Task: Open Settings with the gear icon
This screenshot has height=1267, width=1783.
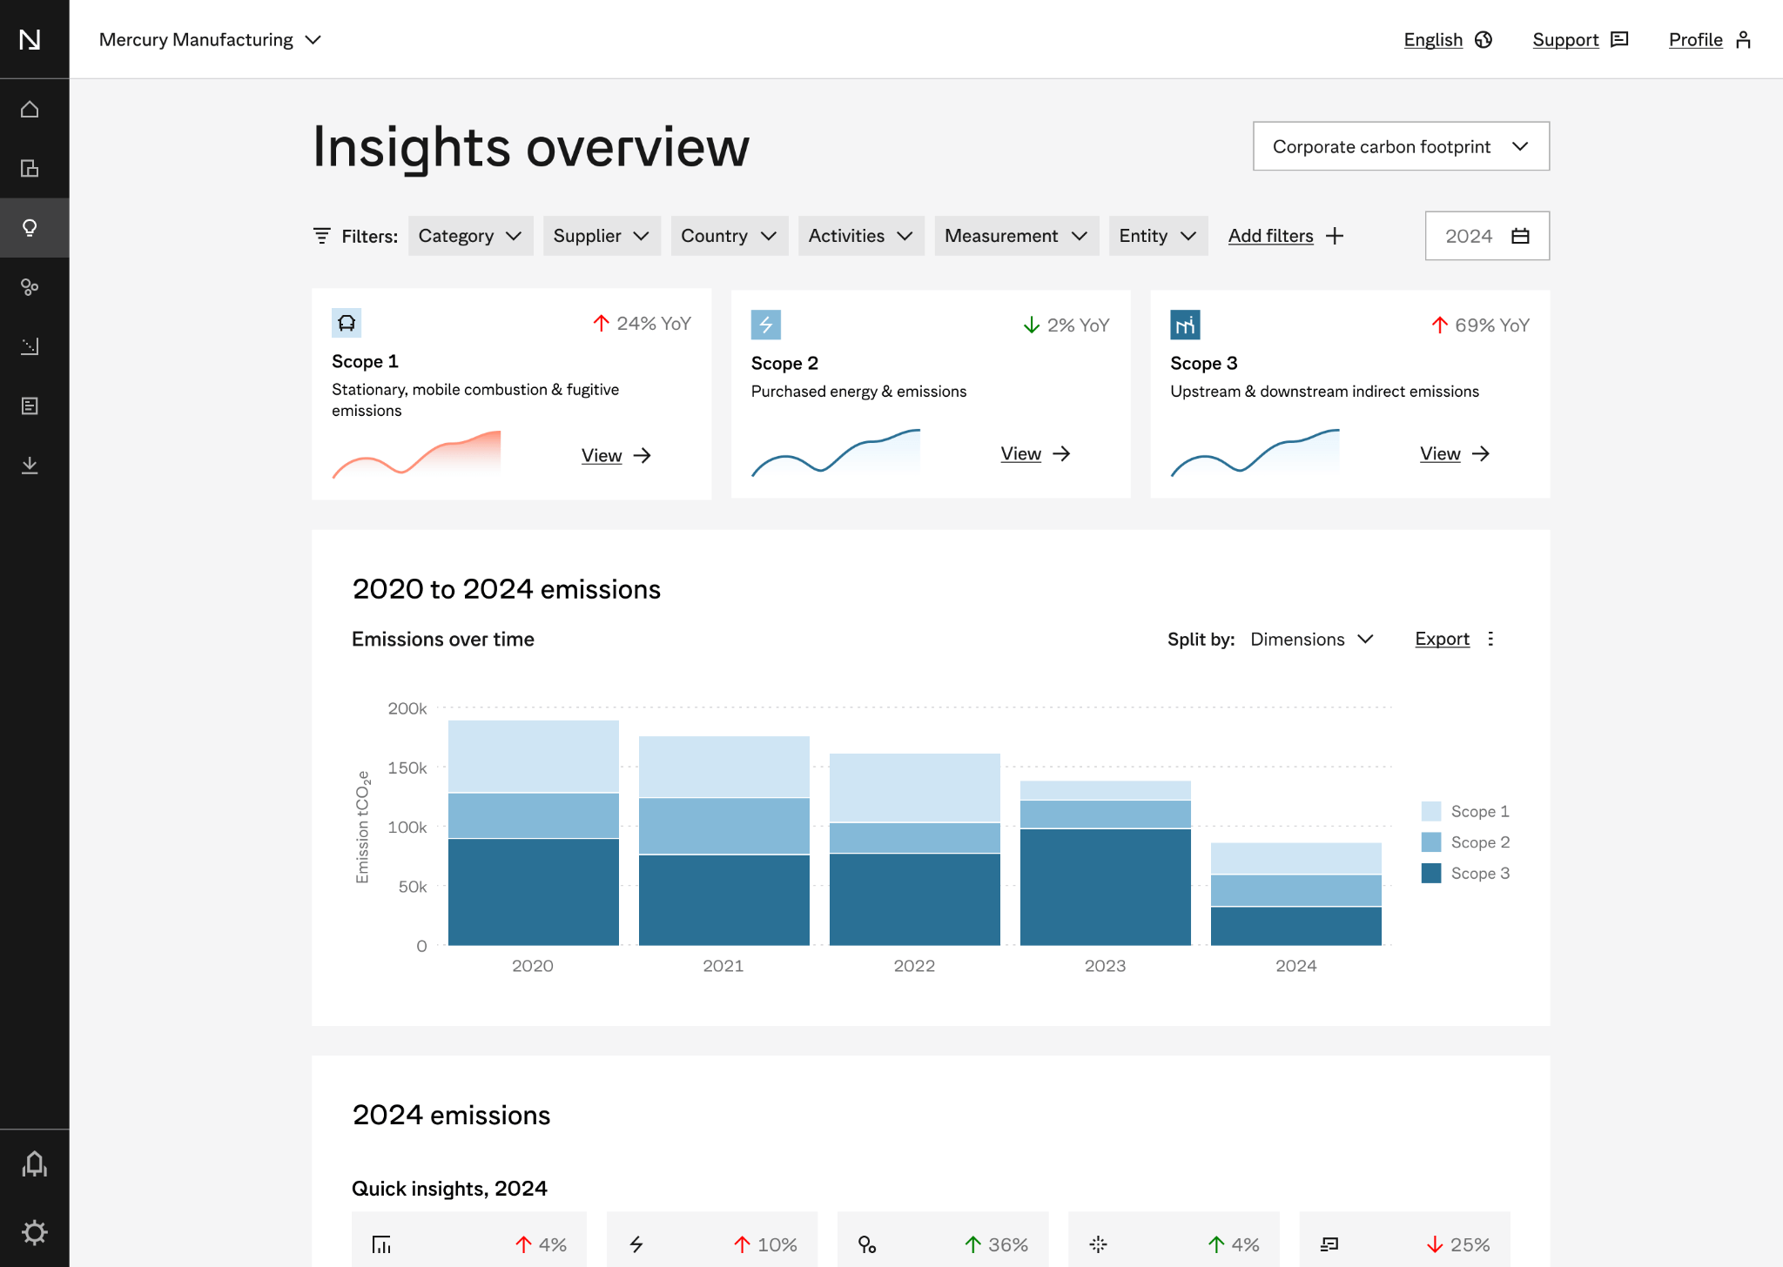Action: [35, 1231]
